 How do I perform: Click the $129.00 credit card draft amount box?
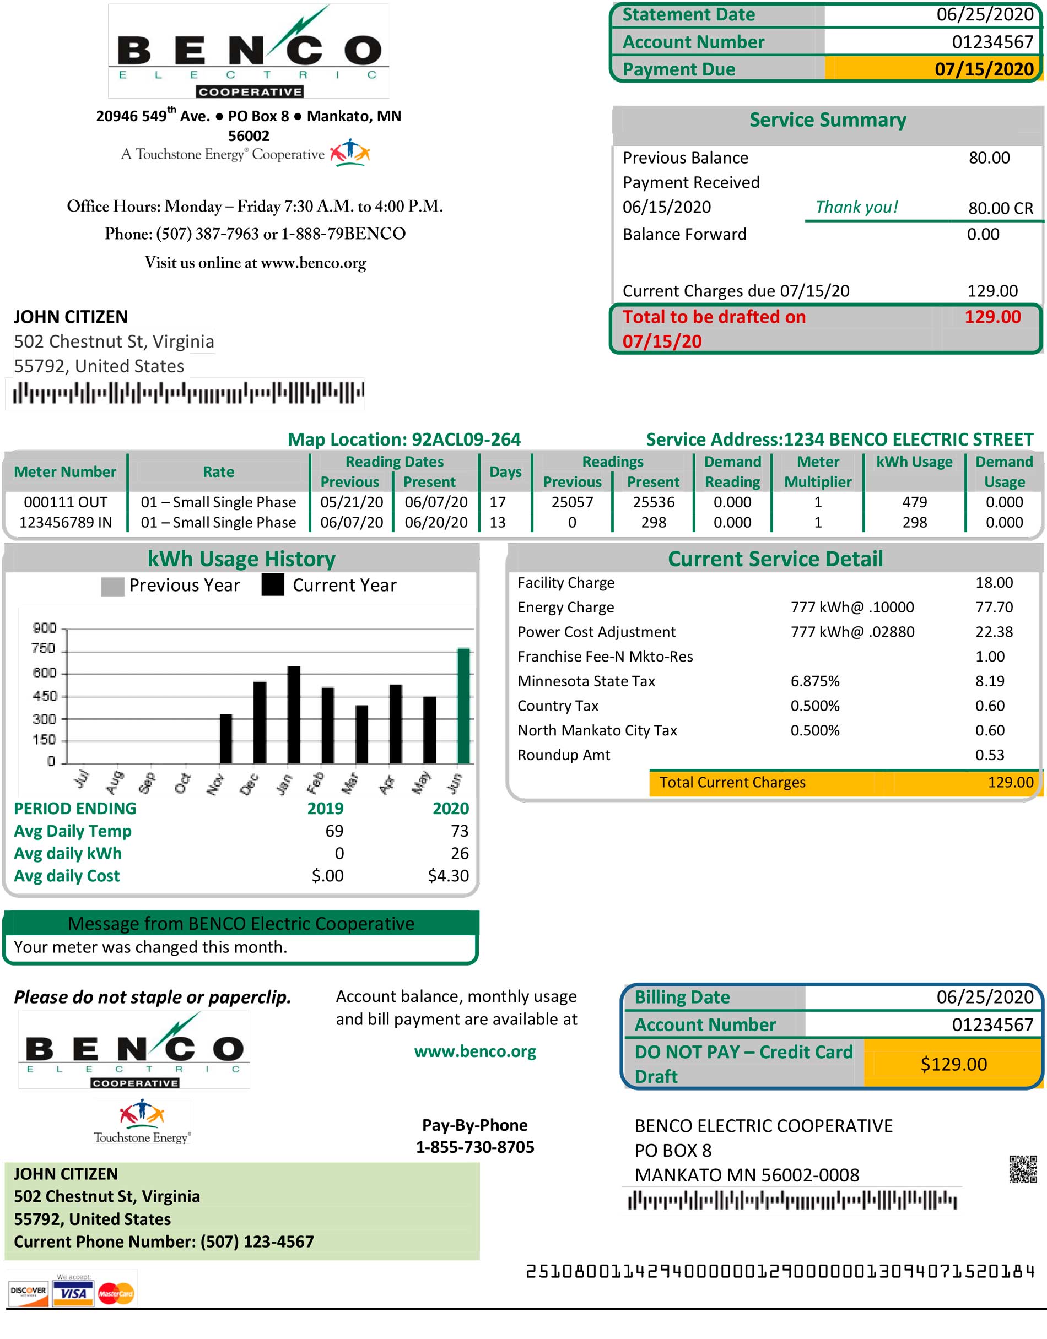click(x=953, y=1064)
